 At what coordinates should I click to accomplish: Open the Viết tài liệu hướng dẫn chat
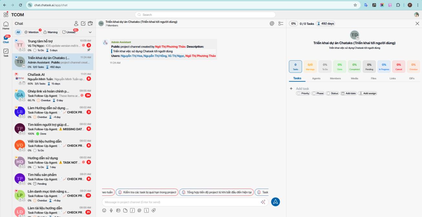(x=53, y=145)
